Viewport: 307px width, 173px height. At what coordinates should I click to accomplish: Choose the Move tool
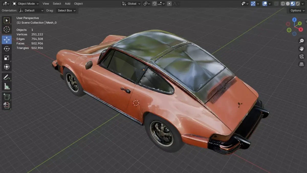7,40
